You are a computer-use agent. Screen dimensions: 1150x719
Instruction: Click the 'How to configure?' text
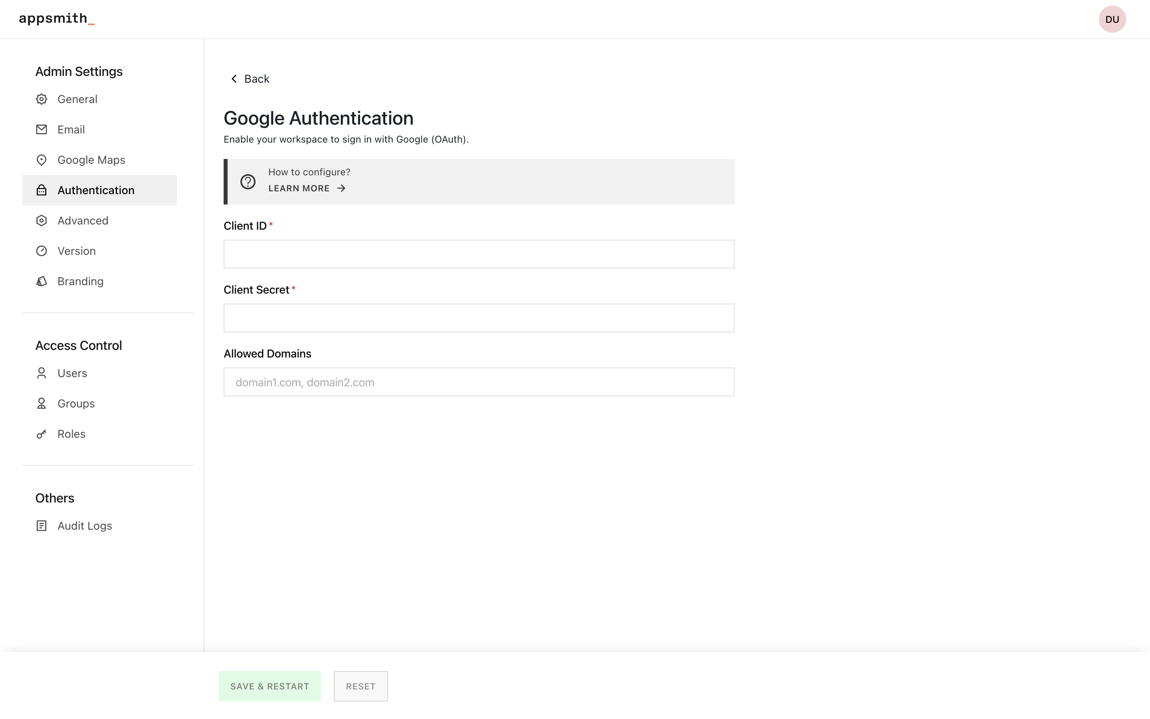[309, 172]
